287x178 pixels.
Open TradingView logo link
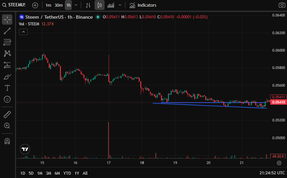pos(25,149)
